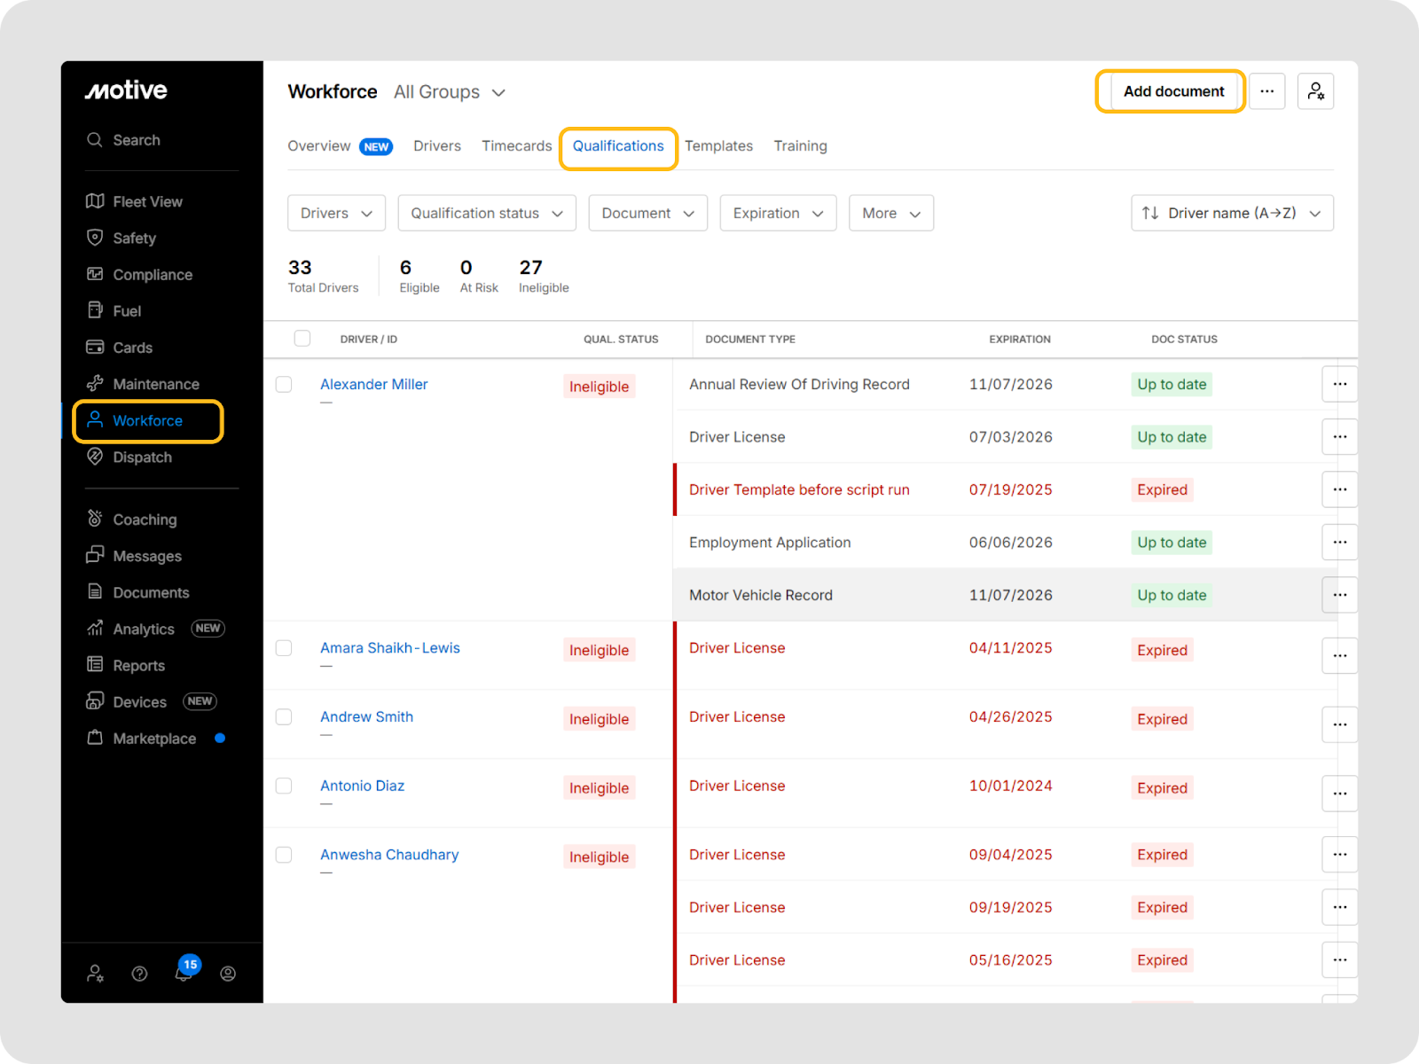This screenshot has height=1064, width=1419.
Task: Open the Fleet View map icon
Action: pyautogui.click(x=95, y=201)
